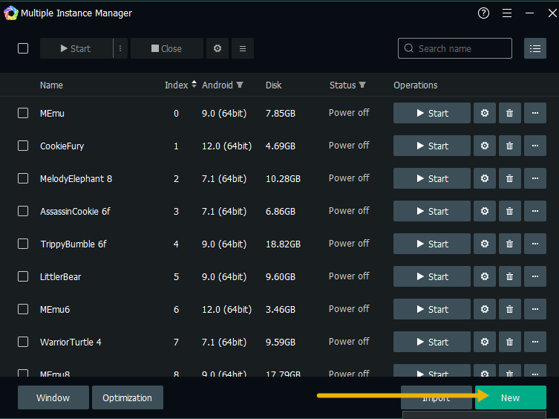Click the Window button at the bottom
The height and width of the screenshot is (419, 559).
click(x=53, y=397)
